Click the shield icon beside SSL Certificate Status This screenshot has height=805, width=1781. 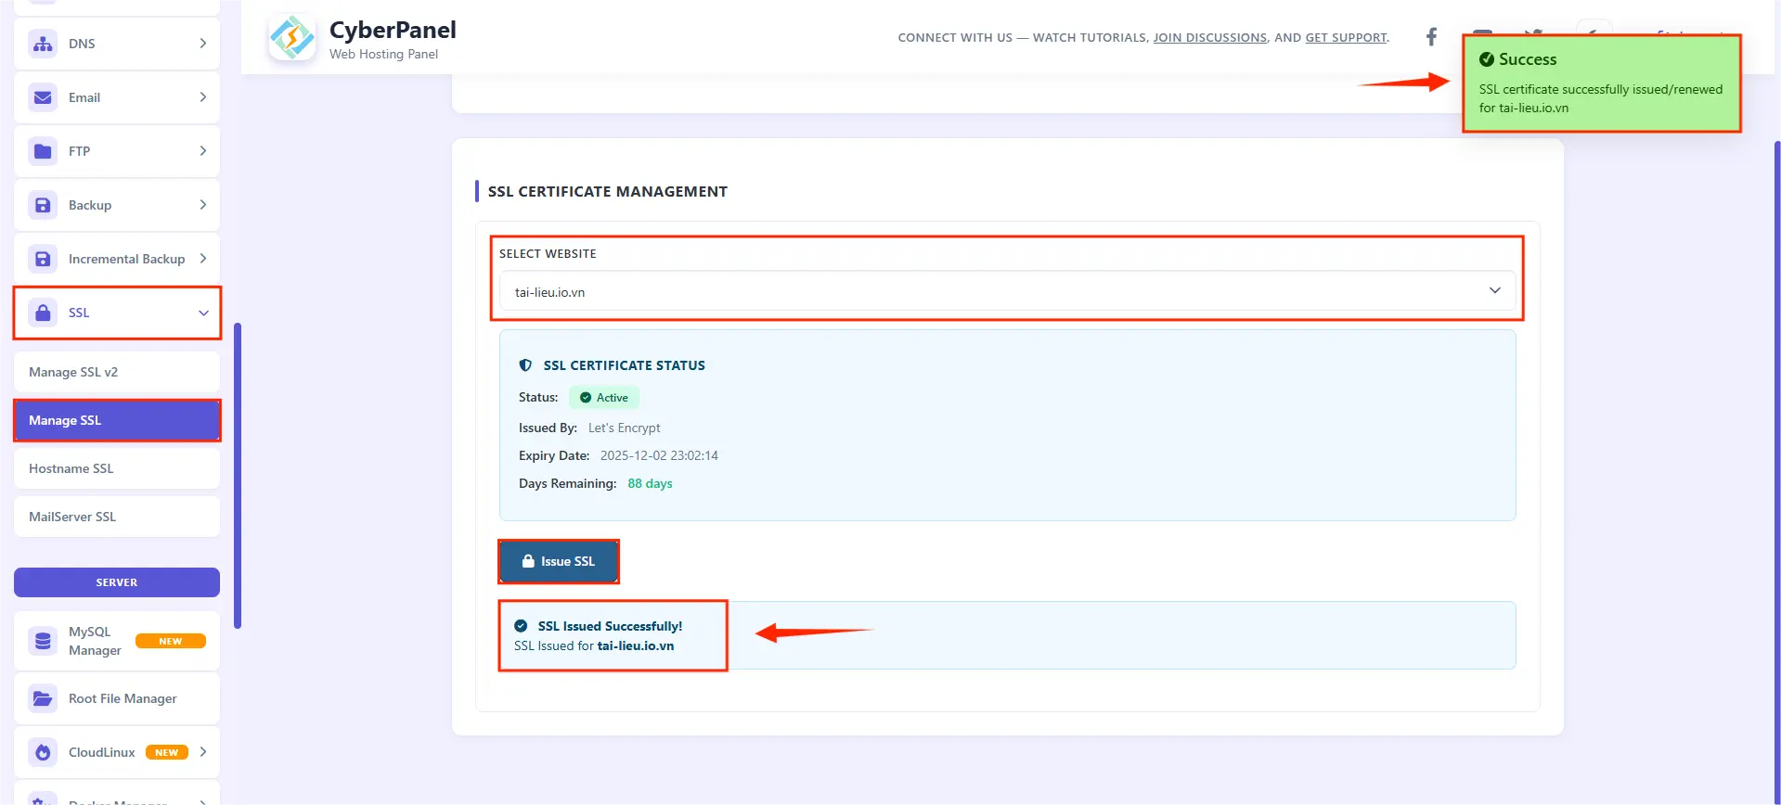[525, 365]
